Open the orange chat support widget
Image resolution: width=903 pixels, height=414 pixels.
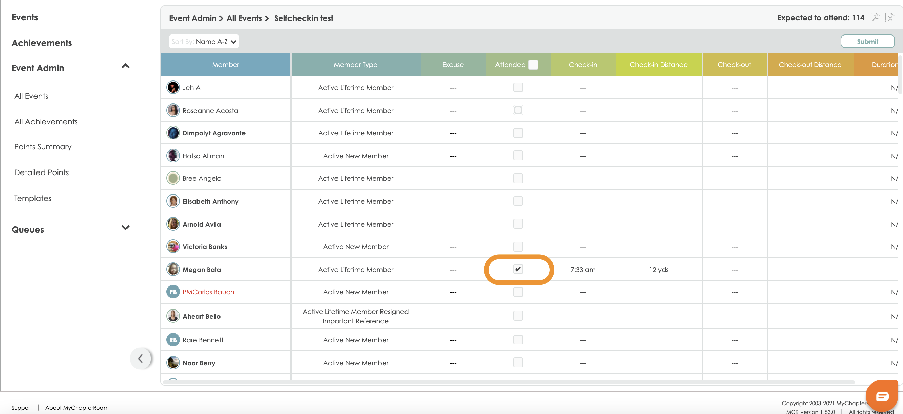(882, 396)
